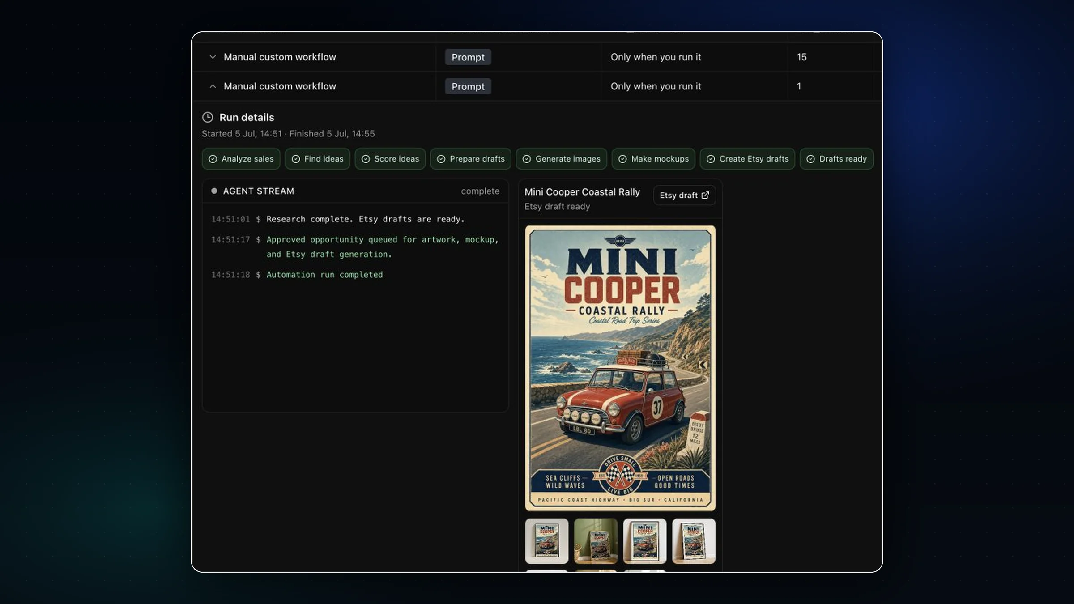Click the check icon on Create Etsy drafts chip
This screenshot has width=1074, height=604.
(x=711, y=159)
